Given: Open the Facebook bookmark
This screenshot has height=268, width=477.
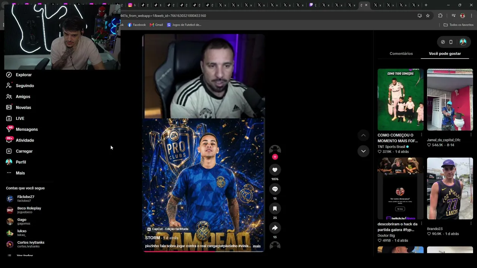Looking at the screenshot, I should click(x=137, y=25).
